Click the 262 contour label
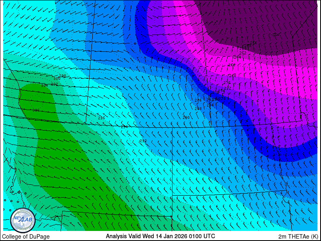Screen dimensions: 321x241 pyautogui.click(x=243, y=53)
